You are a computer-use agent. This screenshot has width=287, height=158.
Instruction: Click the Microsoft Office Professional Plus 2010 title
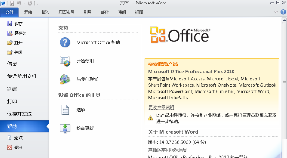tap(191, 71)
